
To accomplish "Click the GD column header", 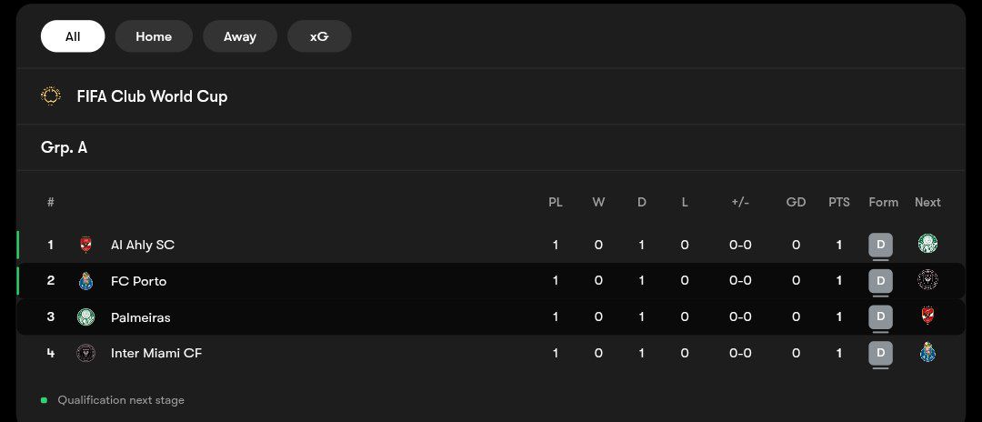I will [796, 202].
